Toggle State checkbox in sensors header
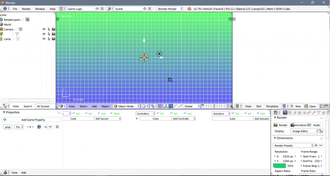330x176 pixels. coord(112,113)
